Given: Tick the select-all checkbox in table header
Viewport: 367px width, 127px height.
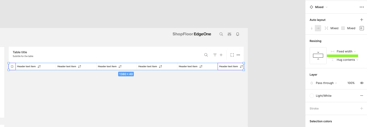Looking at the screenshot, I should point(12,66).
